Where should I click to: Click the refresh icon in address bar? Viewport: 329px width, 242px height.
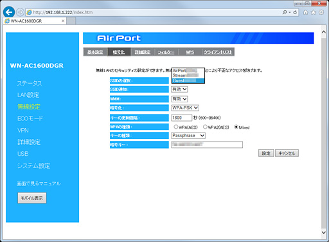coord(295,12)
